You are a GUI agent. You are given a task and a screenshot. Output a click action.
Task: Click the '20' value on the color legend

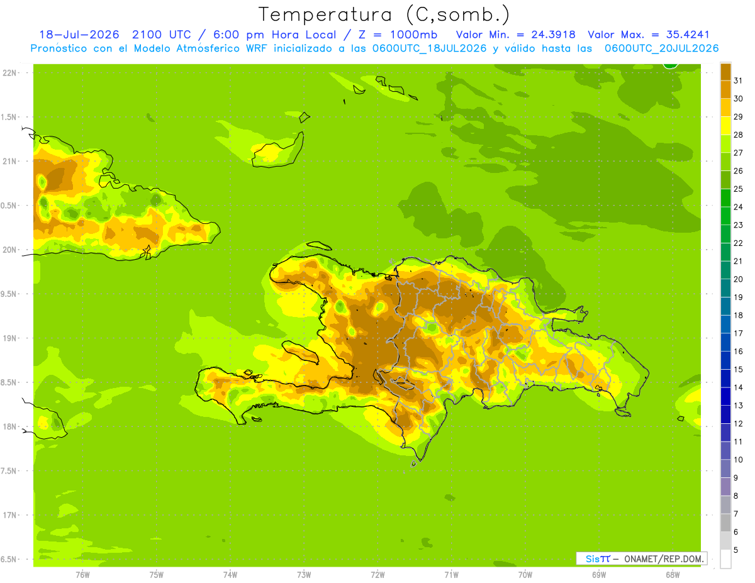click(739, 279)
